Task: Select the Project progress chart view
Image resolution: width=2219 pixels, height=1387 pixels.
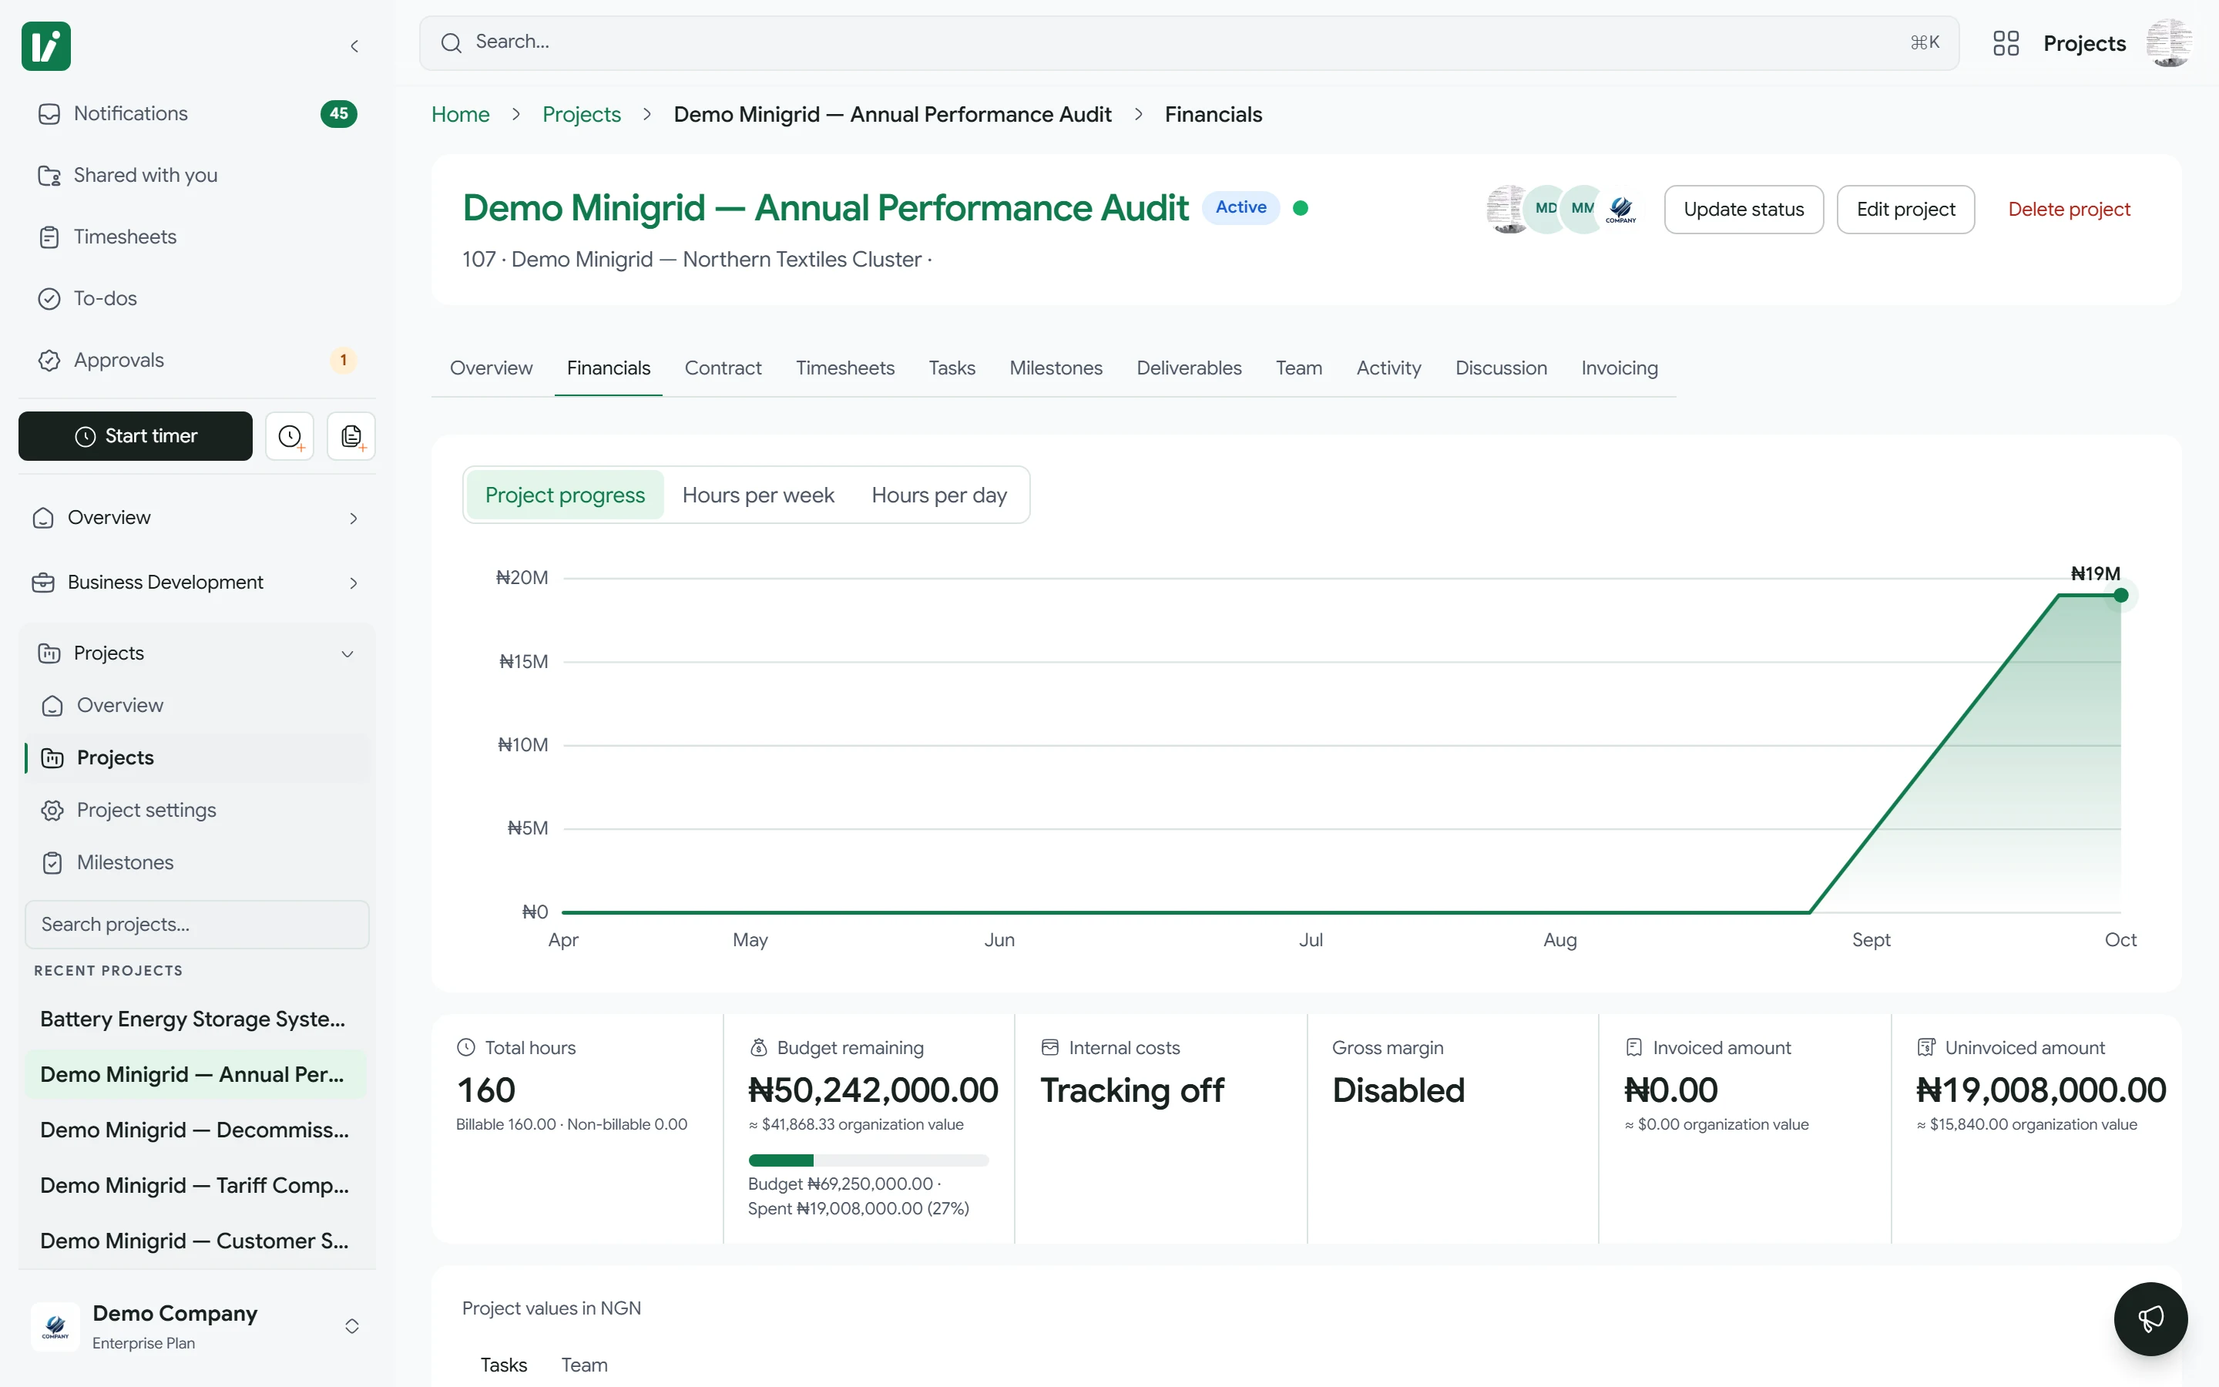Action: (565, 495)
